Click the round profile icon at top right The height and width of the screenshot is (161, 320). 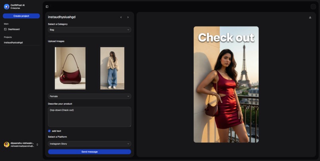[x=313, y=7]
